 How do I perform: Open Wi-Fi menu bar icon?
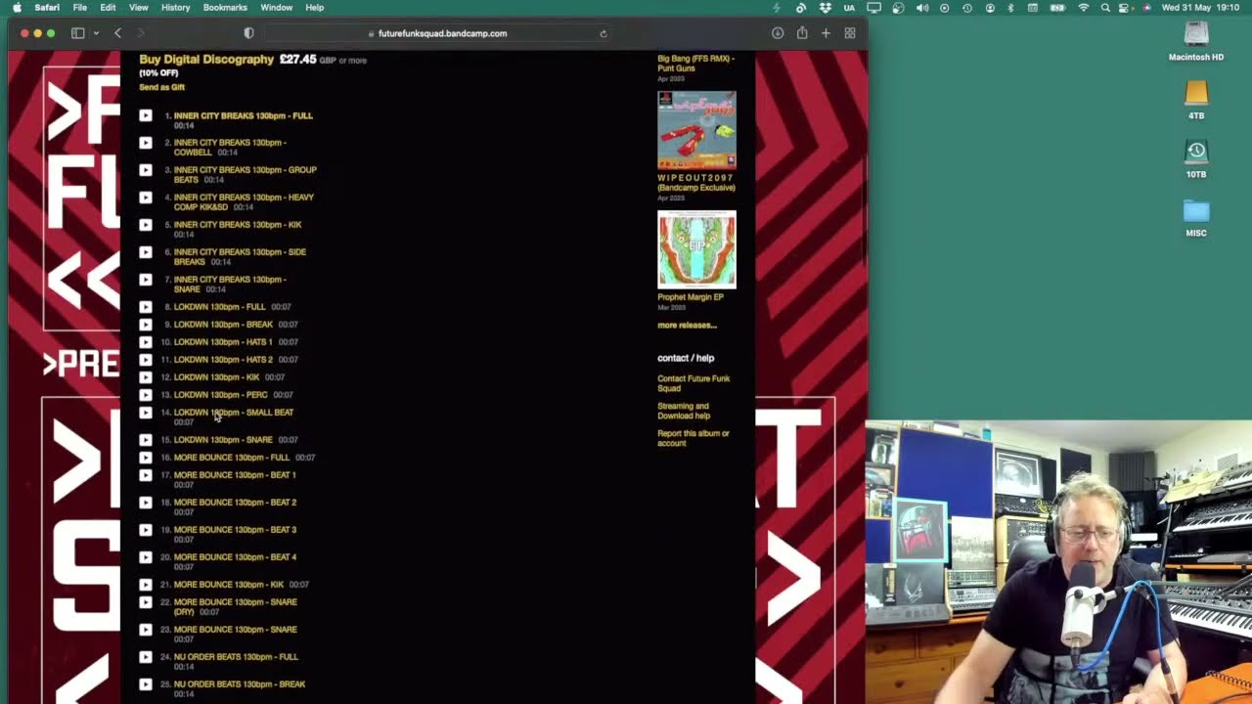(1084, 8)
